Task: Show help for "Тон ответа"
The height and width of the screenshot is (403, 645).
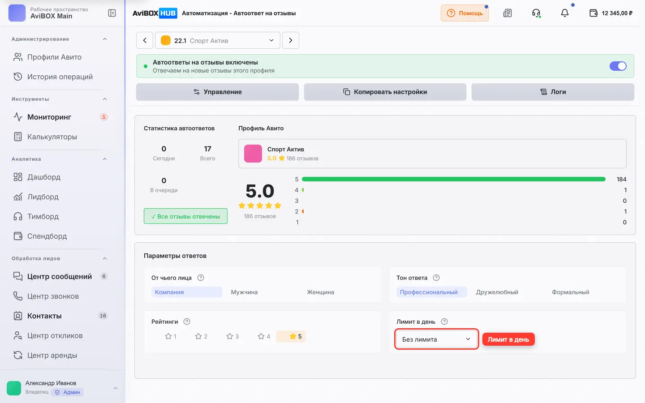Action: pos(436,278)
